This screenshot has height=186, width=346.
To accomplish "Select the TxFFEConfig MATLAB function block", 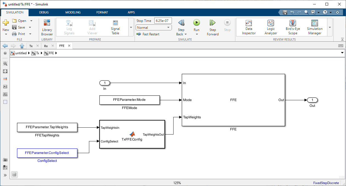I will (x=132, y=134).
